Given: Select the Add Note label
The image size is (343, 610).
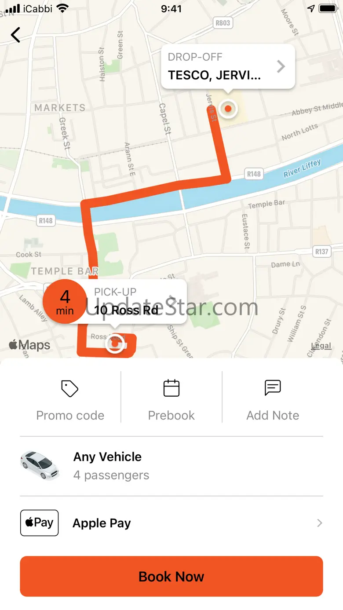Looking at the screenshot, I should 273,416.
